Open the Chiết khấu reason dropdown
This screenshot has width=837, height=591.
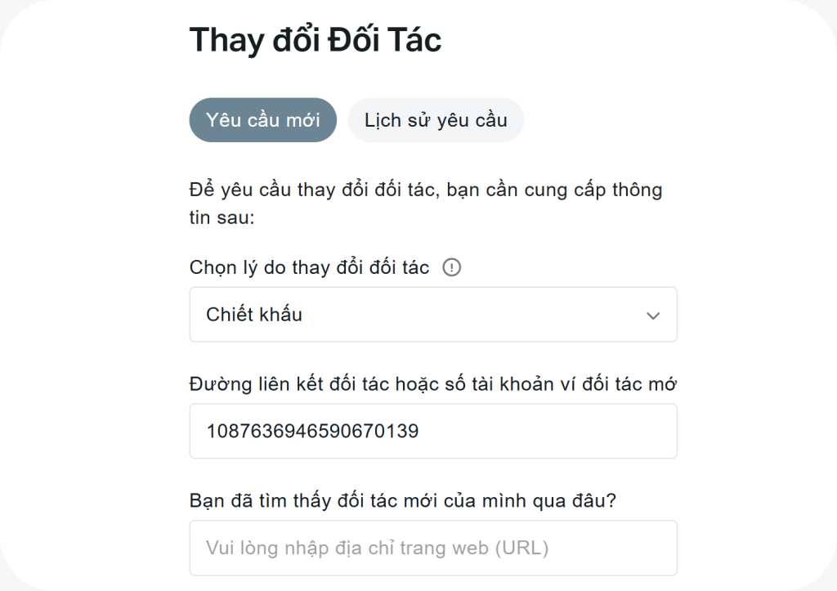pos(433,315)
